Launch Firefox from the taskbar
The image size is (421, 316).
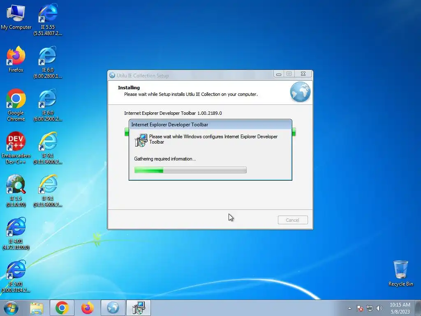(88, 308)
